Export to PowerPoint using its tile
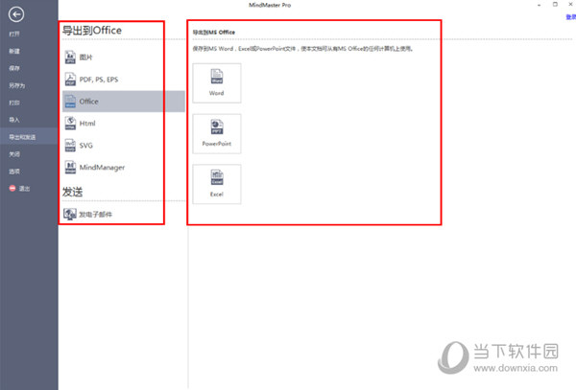This screenshot has width=576, height=390. (217, 134)
